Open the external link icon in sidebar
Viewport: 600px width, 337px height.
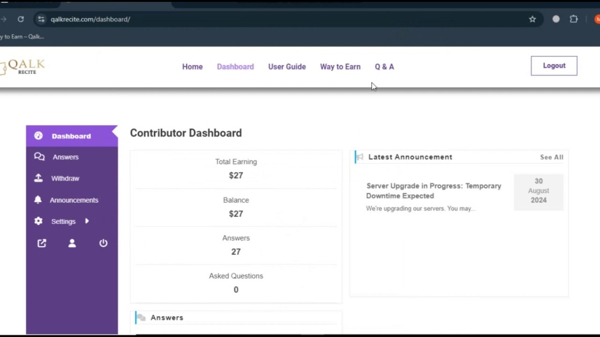coord(42,243)
